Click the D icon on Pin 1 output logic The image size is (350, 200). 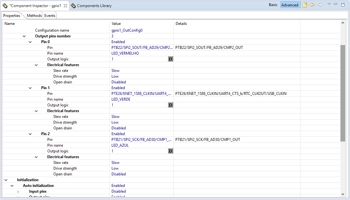coord(171,105)
